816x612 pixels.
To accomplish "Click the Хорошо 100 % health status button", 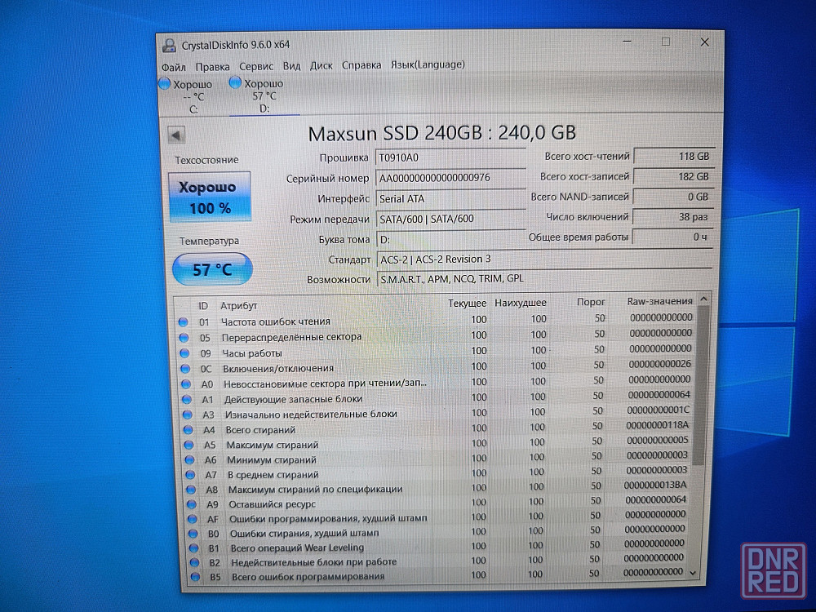I will 209,197.
